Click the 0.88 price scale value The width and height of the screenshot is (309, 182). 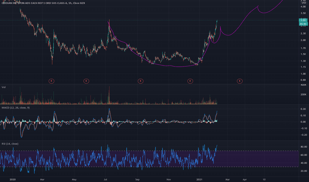point(303,80)
